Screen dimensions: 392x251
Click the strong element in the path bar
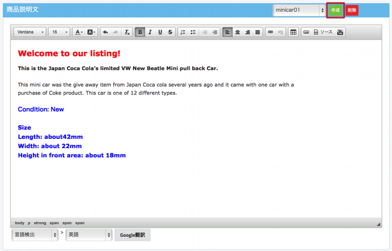click(40, 223)
